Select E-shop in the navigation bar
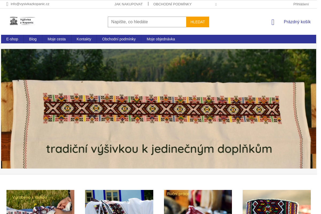The image size is (321, 214). pyautogui.click(x=12, y=39)
